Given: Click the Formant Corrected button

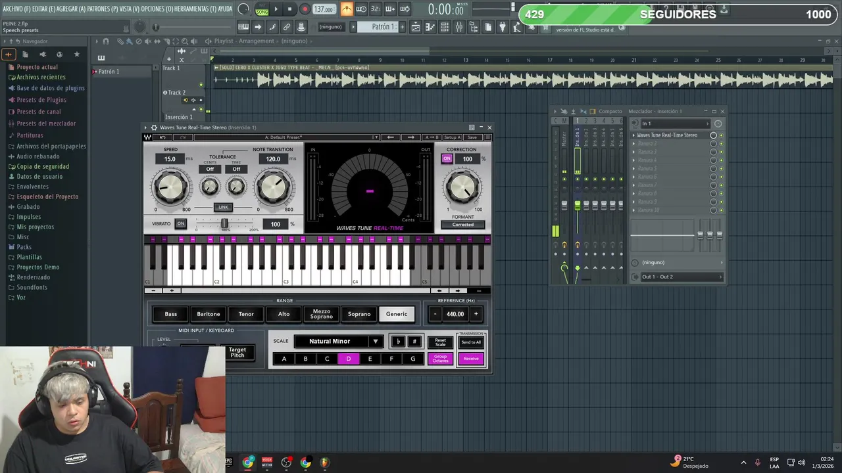Looking at the screenshot, I should (462, 225).
